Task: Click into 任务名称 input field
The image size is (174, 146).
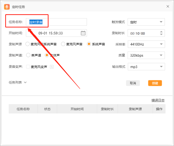Action: tap(56, 22)
